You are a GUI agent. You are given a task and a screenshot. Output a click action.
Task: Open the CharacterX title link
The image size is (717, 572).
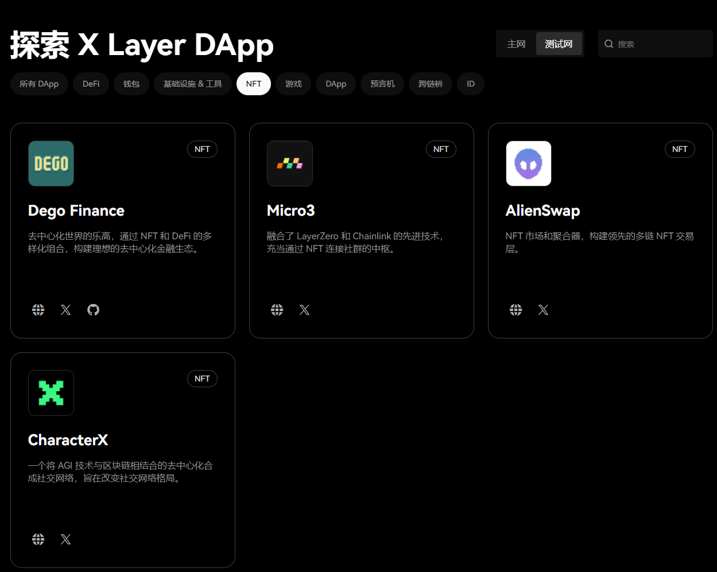point(68,440)
